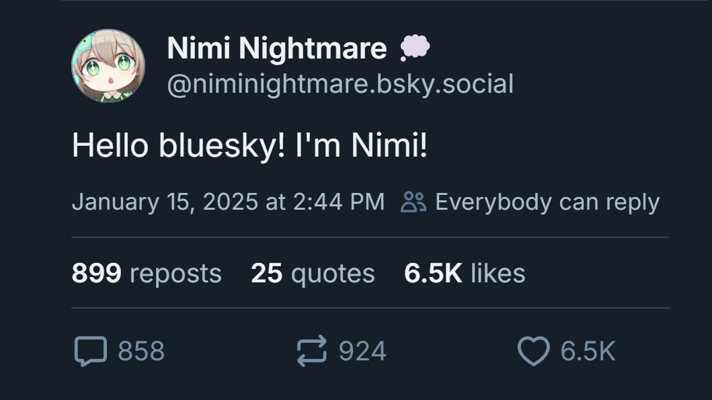
Task: Open the @niminightmare.bsky.social handle link
Action: click(x=340, y=85)
